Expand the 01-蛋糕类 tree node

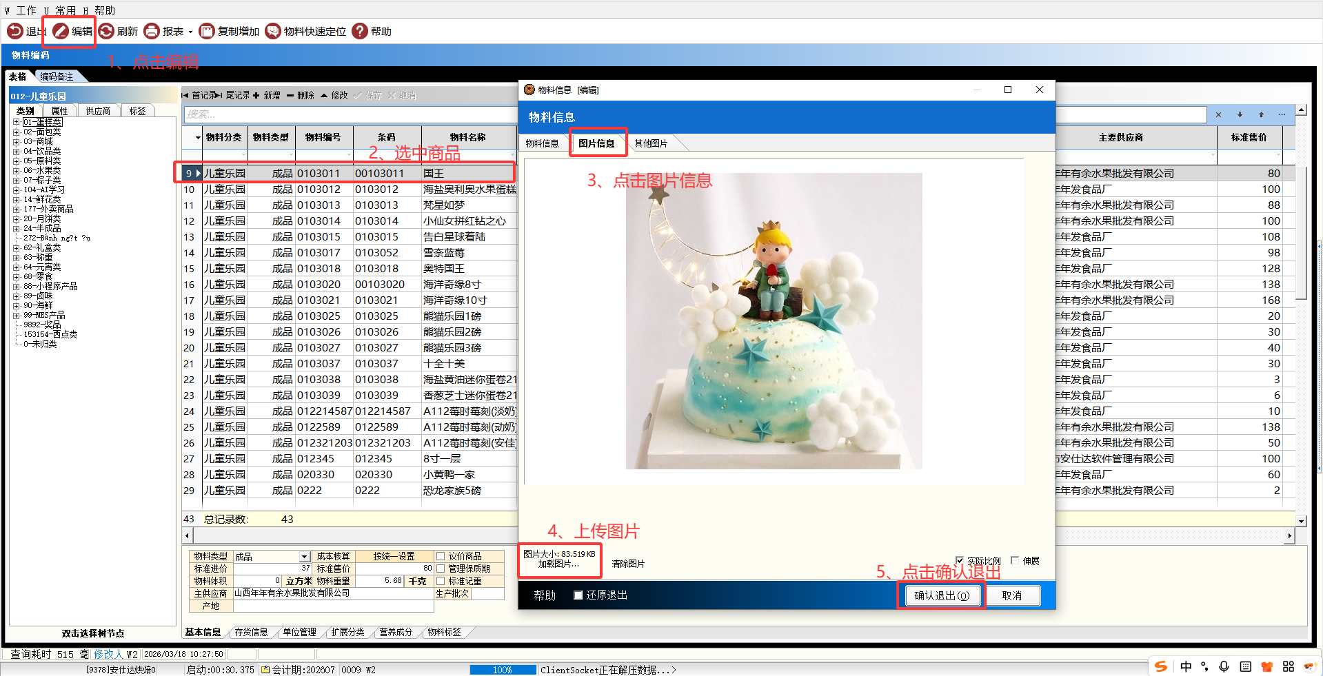pos(17,122)
